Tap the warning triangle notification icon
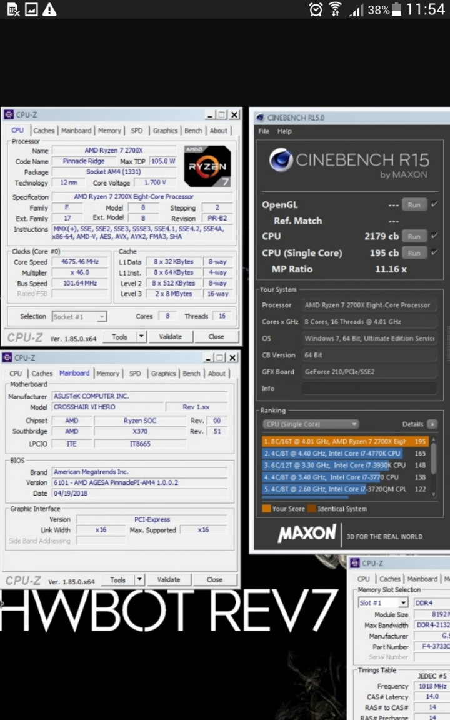The image size is (450, 720). pos(49,9)
